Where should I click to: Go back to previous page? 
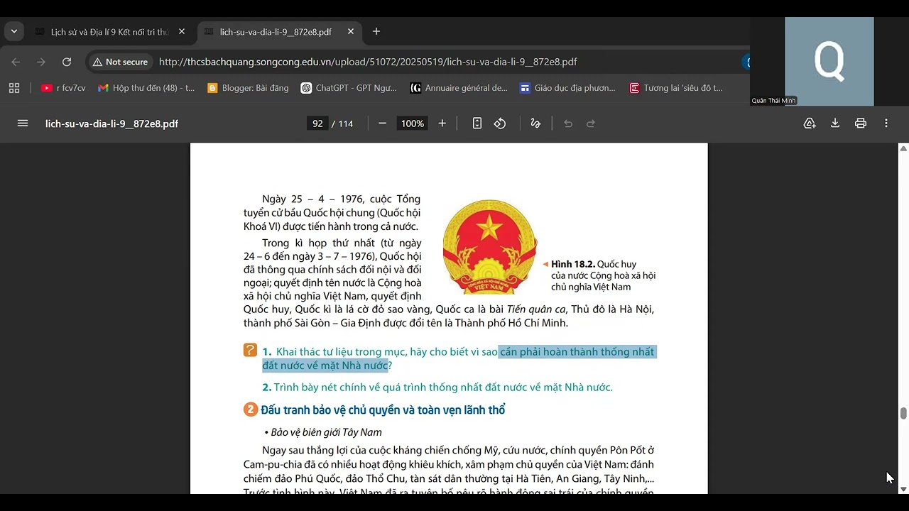tap(16, 62)
